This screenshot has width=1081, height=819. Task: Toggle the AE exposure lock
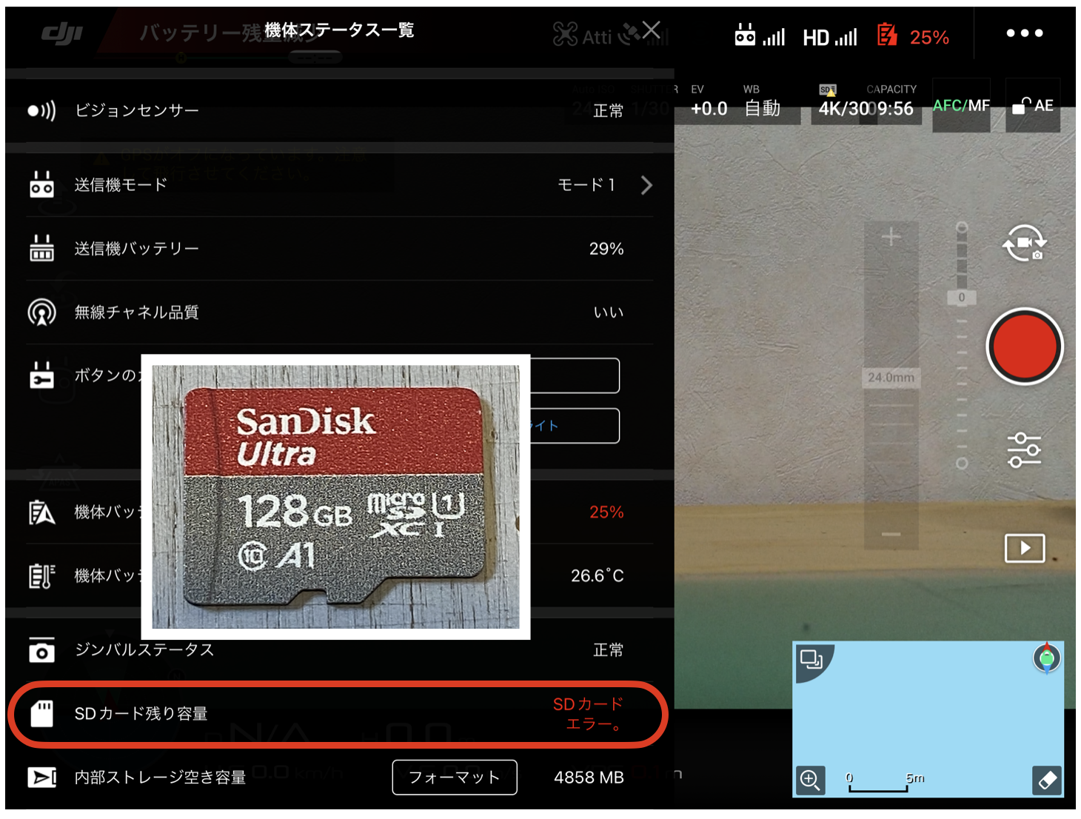click(1033, 106)
